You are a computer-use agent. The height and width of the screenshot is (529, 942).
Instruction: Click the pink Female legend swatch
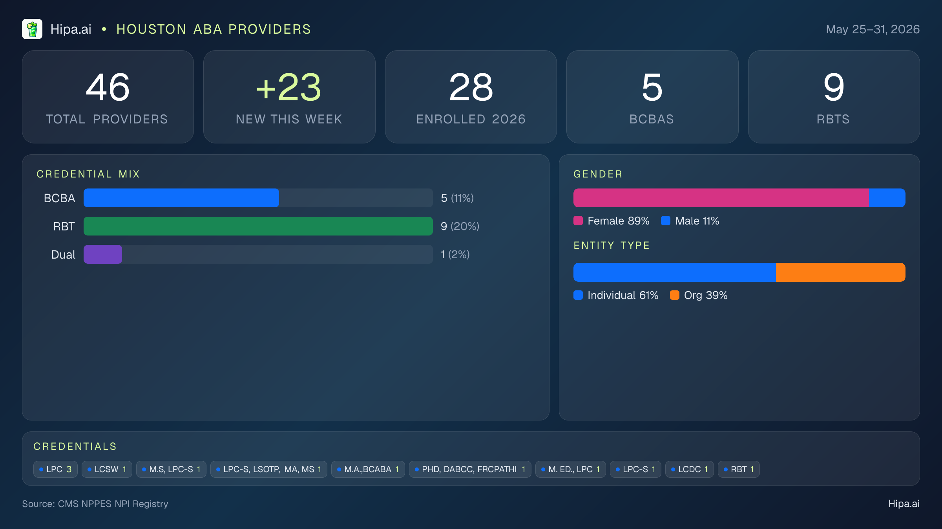pyautogui.click(x=578, y=221)
